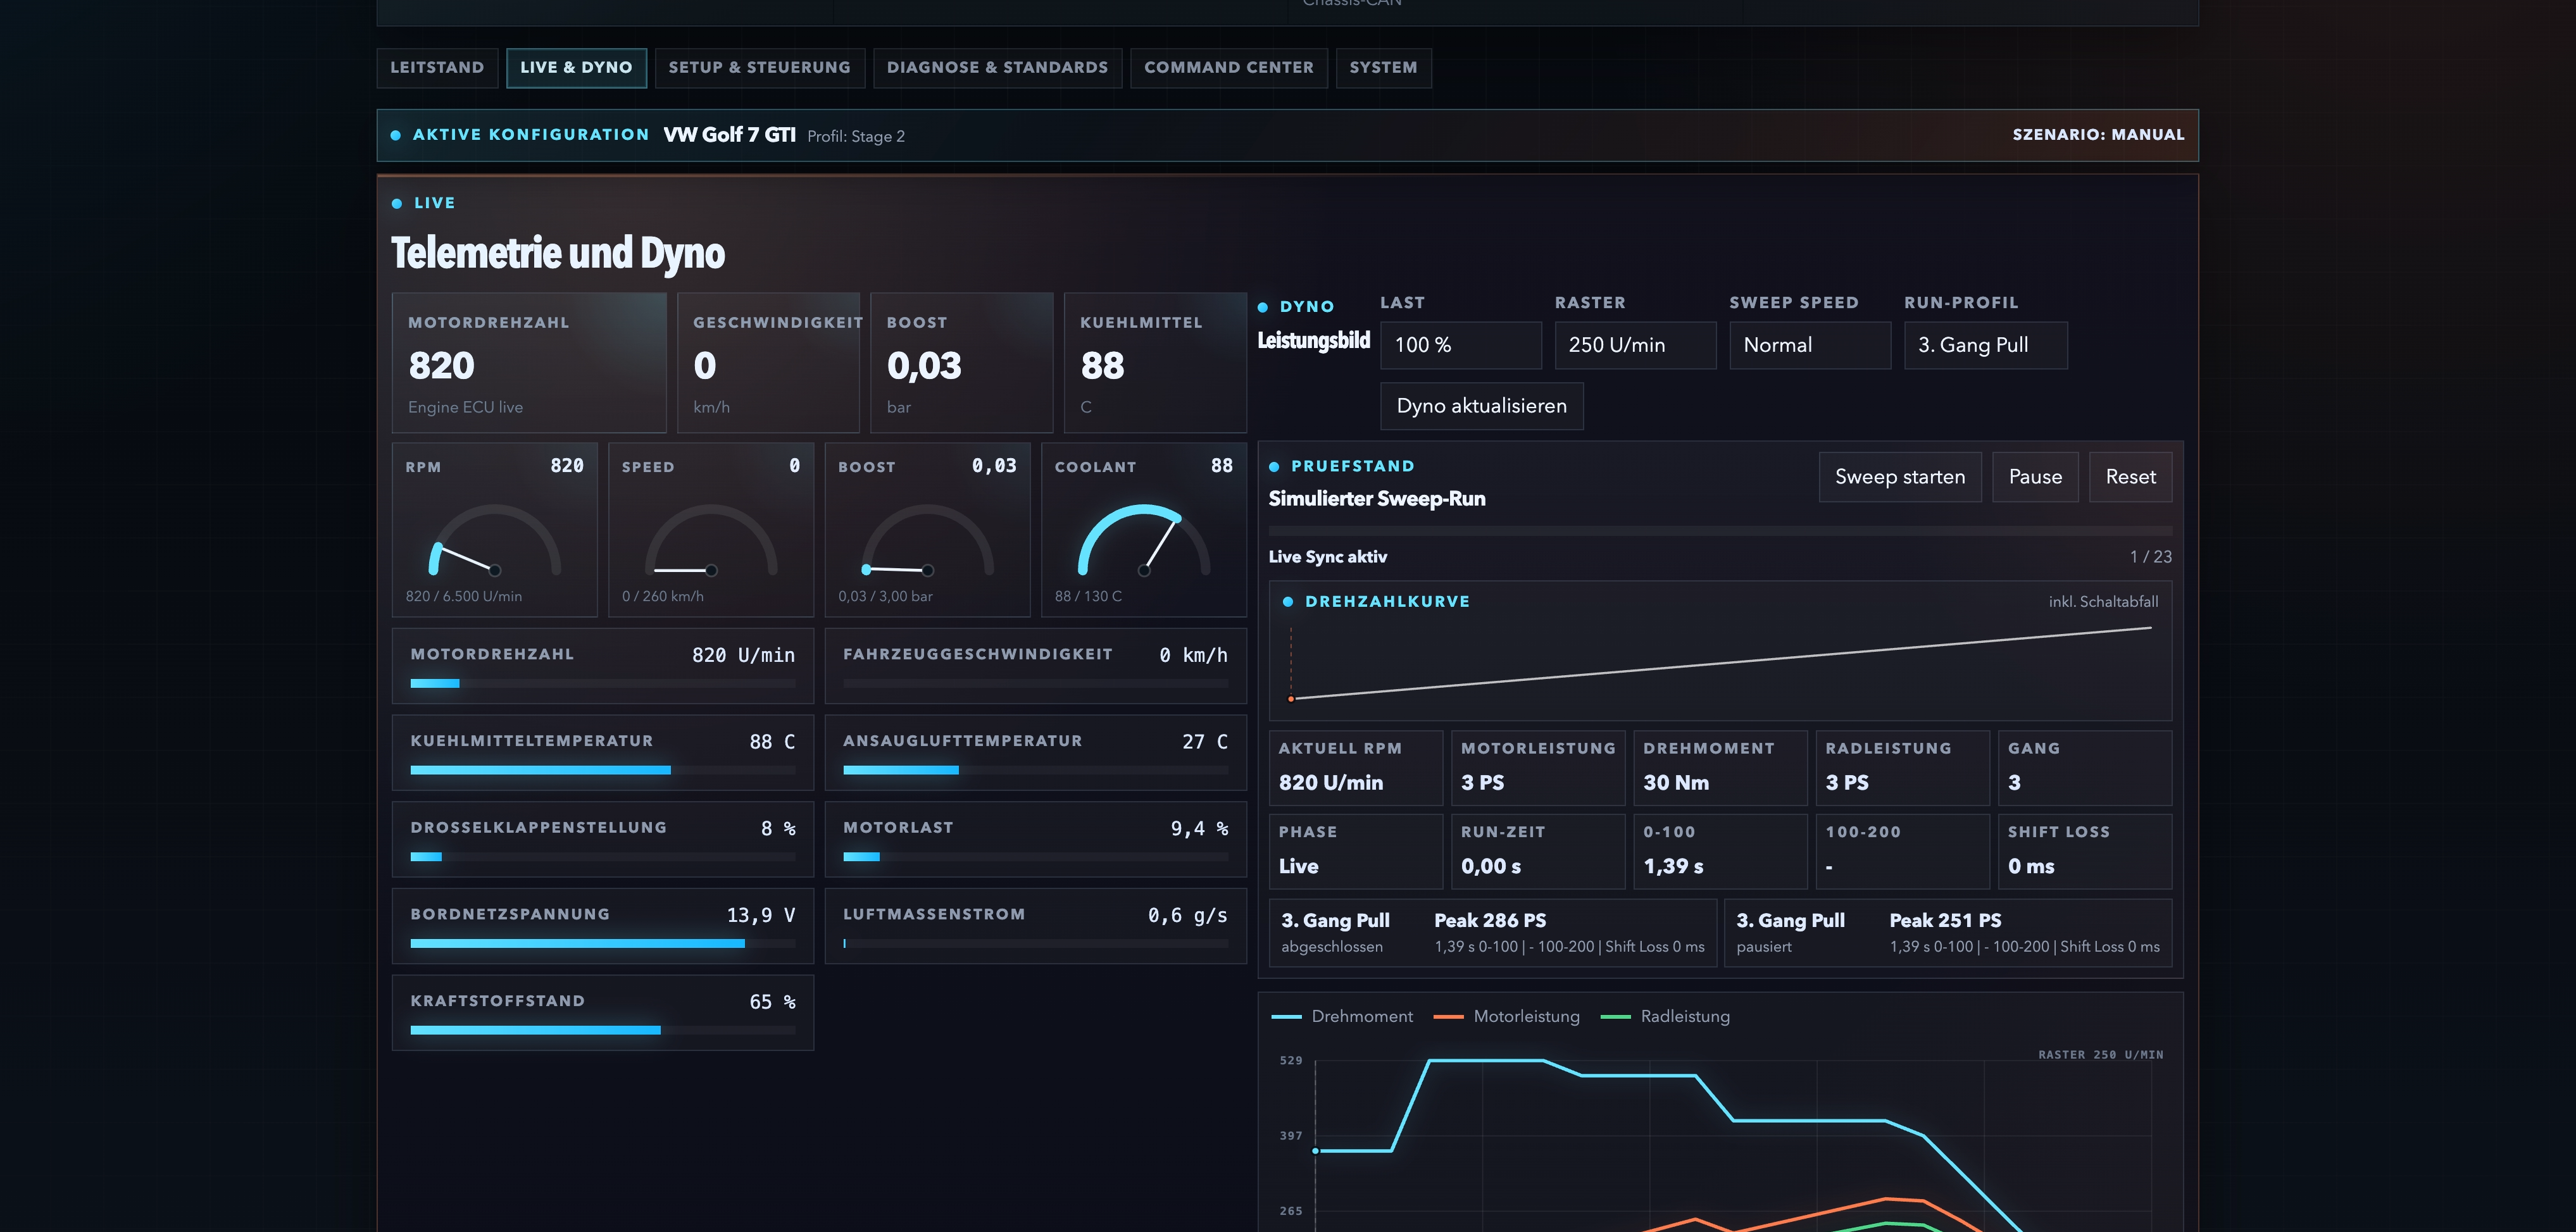Click the Gang 3 tile
This screenshot has height=1232, width=2576.
2086,768
